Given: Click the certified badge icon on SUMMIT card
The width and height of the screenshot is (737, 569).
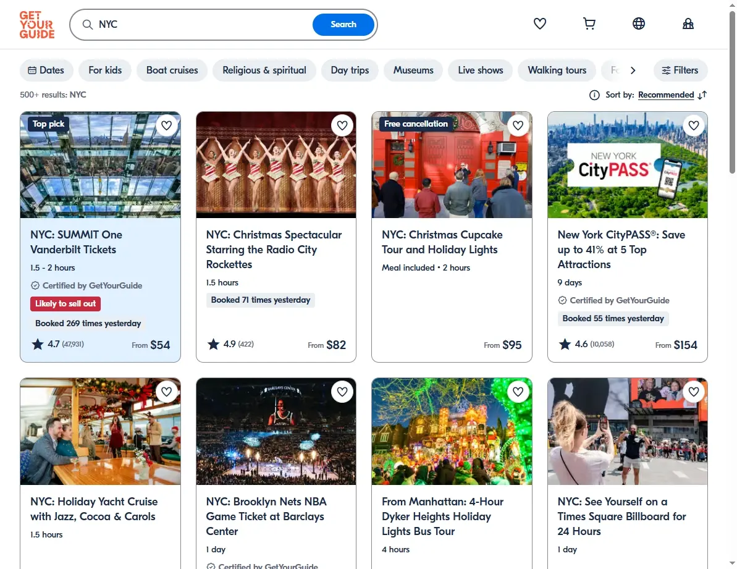Looking at the screenshot, I should [x=35, y=285].
